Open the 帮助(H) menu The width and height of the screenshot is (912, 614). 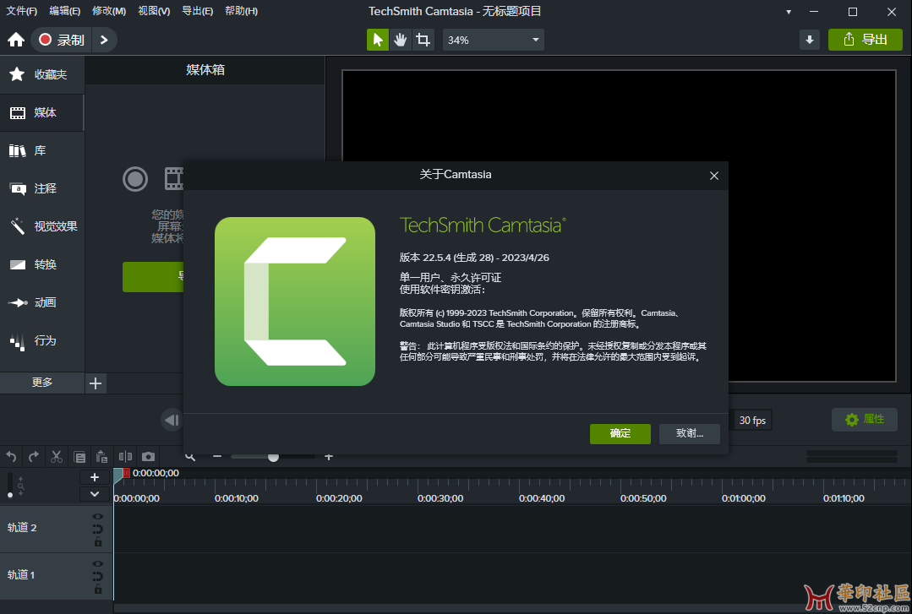[241, 11]
